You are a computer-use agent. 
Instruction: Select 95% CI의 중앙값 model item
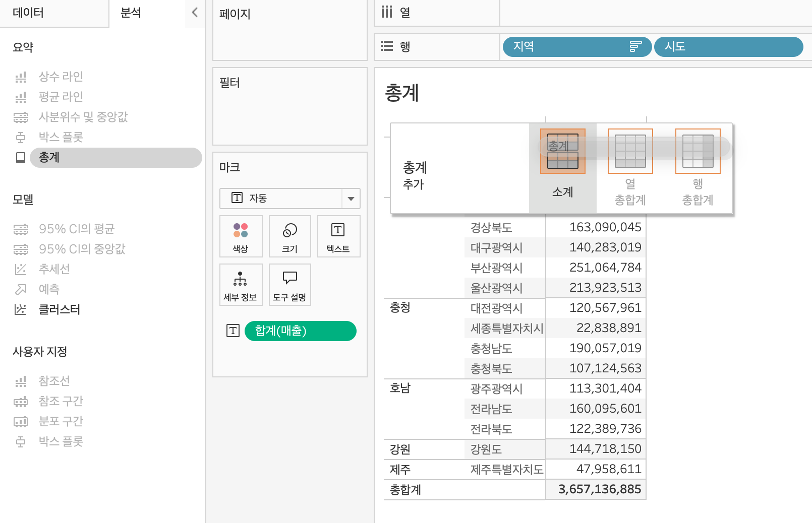[82, 249]
